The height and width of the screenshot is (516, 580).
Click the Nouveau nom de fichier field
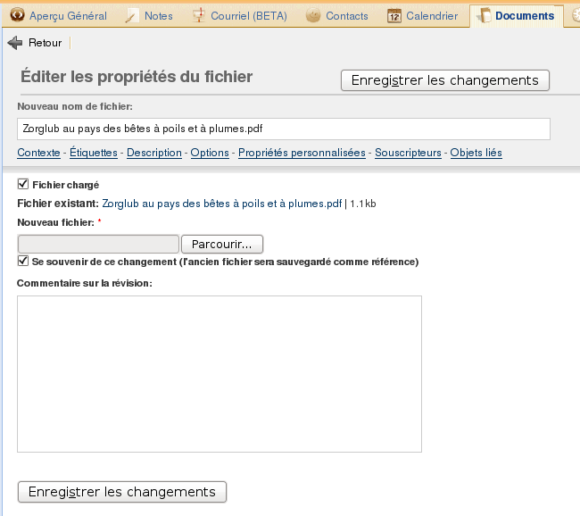click(x=284, y=129)
